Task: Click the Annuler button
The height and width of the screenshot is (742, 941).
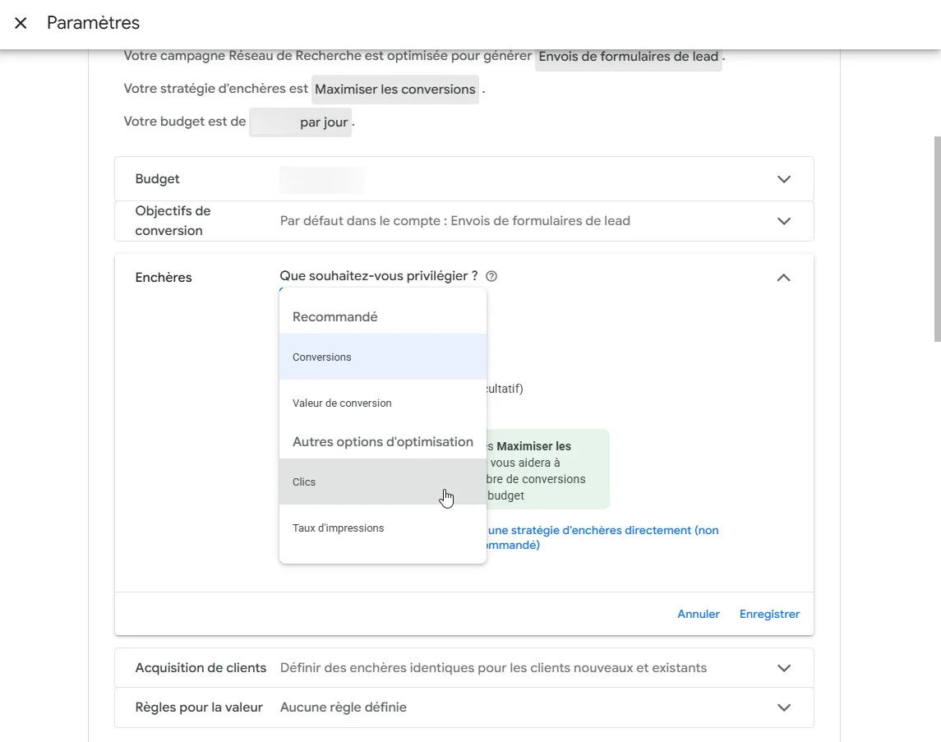Action: (698, 615)
